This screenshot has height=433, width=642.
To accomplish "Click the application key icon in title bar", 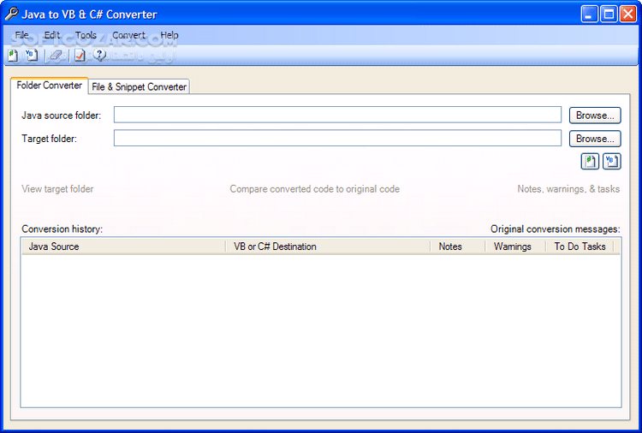I will [x=12, y=14].
